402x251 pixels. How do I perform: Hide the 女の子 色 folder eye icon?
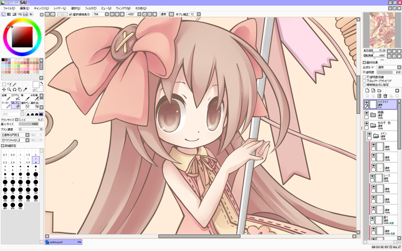coord(367,123)
